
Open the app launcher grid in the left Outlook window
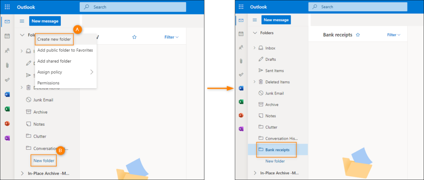(x=7, y=7)
